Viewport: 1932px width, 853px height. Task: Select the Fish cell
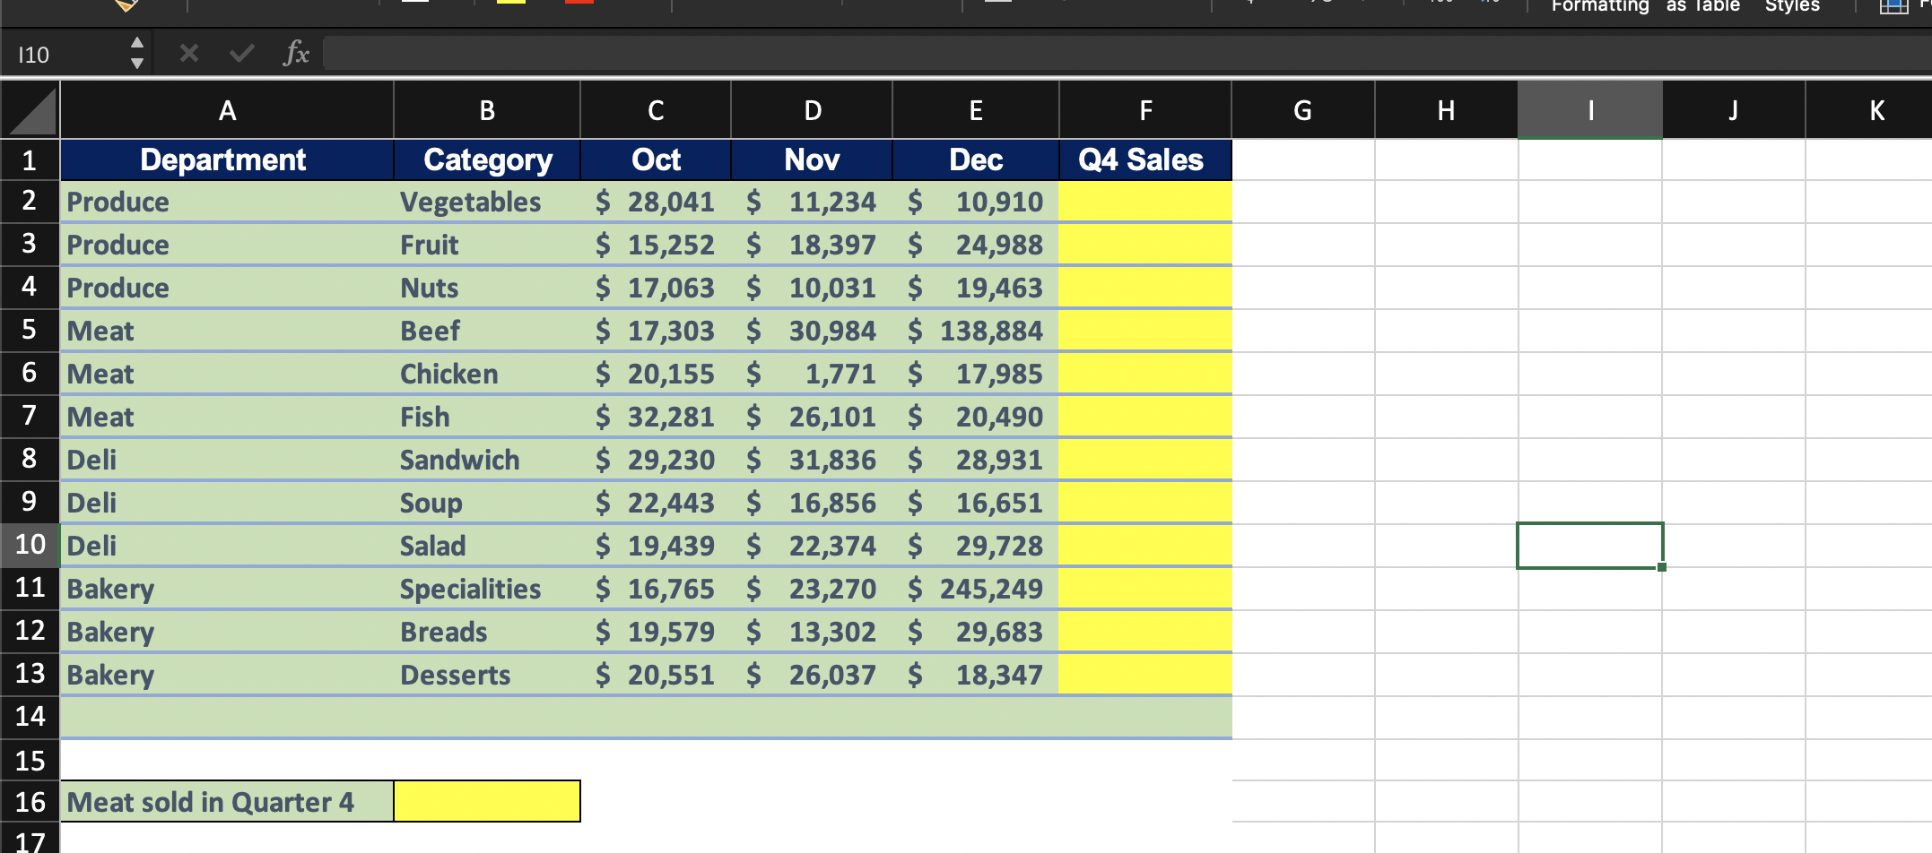pyautogui.click(x=487, y=418)
